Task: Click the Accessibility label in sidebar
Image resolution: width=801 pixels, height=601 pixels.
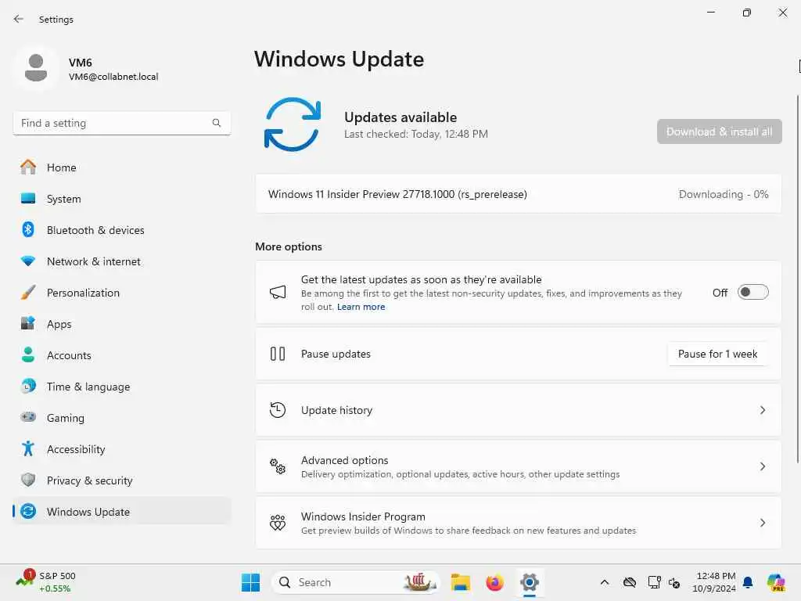Action: click(x=76, y=449)
